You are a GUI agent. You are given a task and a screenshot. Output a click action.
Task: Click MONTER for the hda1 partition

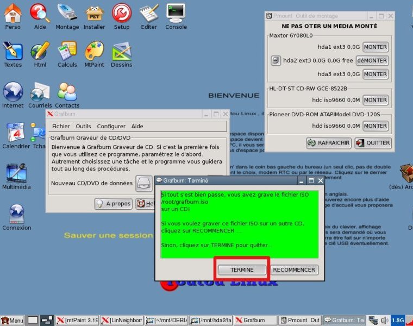pos(375,47)
